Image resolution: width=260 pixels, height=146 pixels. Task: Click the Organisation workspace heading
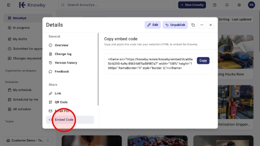pos(21,71)
